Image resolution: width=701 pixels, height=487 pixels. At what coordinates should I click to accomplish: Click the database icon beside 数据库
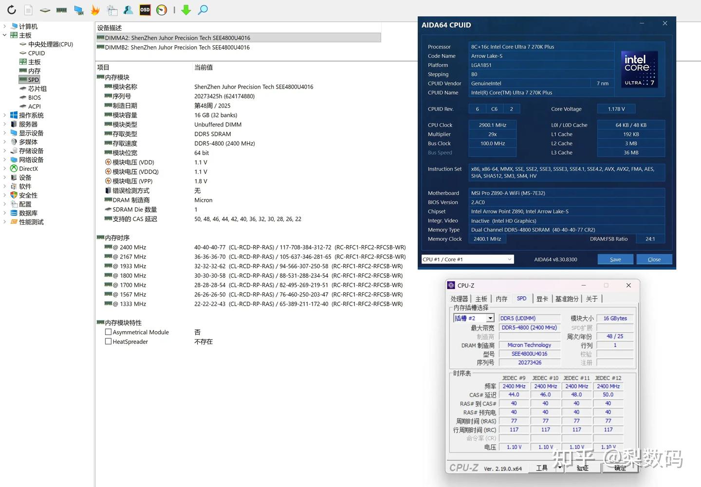coord(14,213)
